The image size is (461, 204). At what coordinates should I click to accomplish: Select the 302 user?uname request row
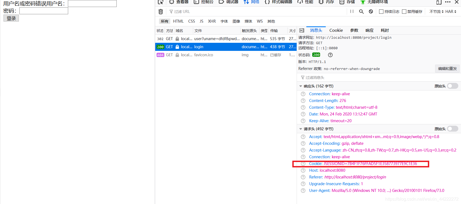226,39
